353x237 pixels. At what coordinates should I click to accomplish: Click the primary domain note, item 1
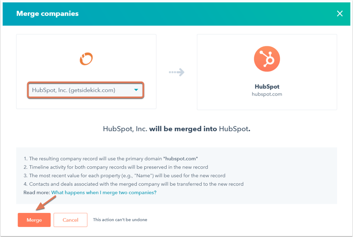111,158
